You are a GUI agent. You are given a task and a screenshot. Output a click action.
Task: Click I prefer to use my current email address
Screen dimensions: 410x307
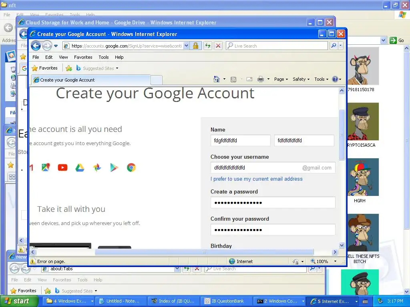257,179
